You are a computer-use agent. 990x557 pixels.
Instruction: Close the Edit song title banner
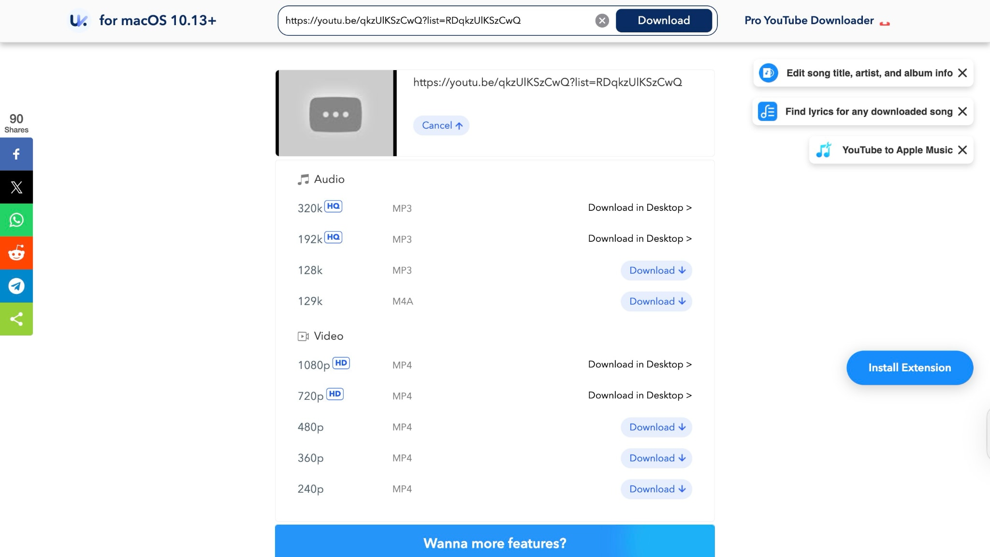[x=962, y=73]
